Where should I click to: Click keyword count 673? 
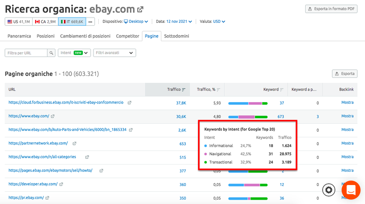[281, 116]
